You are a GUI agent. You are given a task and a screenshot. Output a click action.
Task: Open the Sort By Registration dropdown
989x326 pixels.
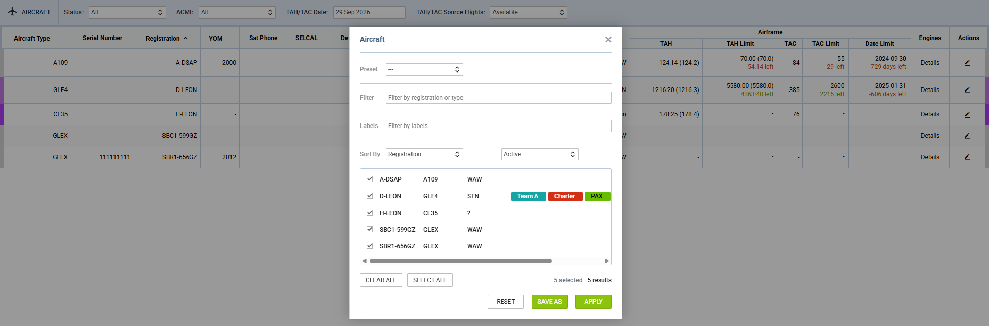(x=424, y=154)
